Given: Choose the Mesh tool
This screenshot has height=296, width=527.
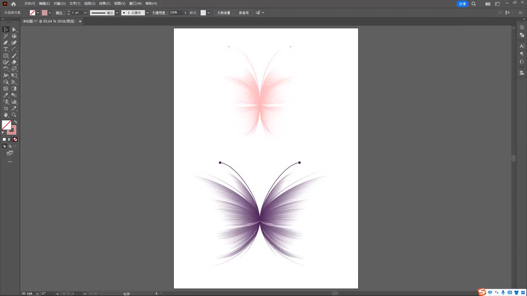Looking at the screenshot, I should pyautogui.click(x=6, y=89).
